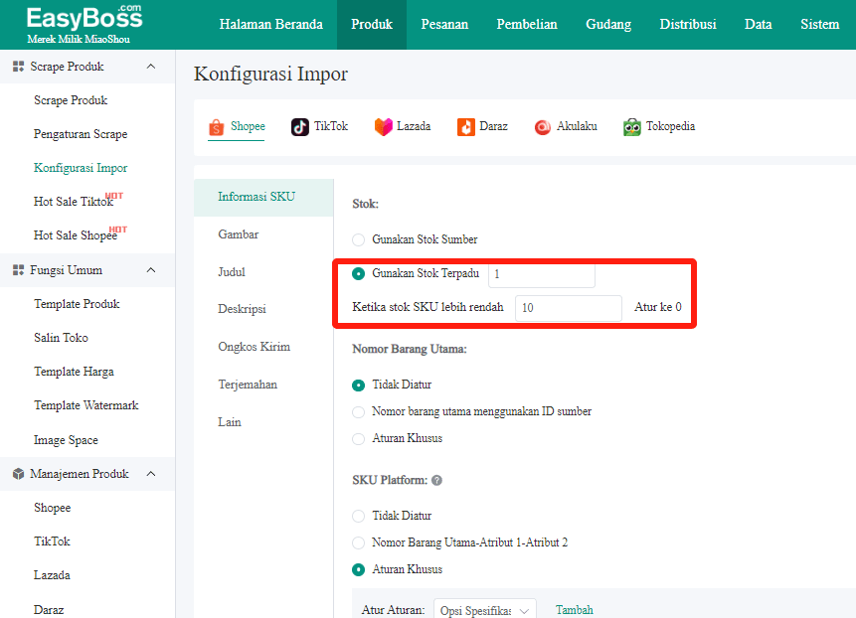This screenshot has width=856, height=618.
Task: Click the Fungsi Umum grid icon
Action: pyautogui.click(x=19, y=270)
